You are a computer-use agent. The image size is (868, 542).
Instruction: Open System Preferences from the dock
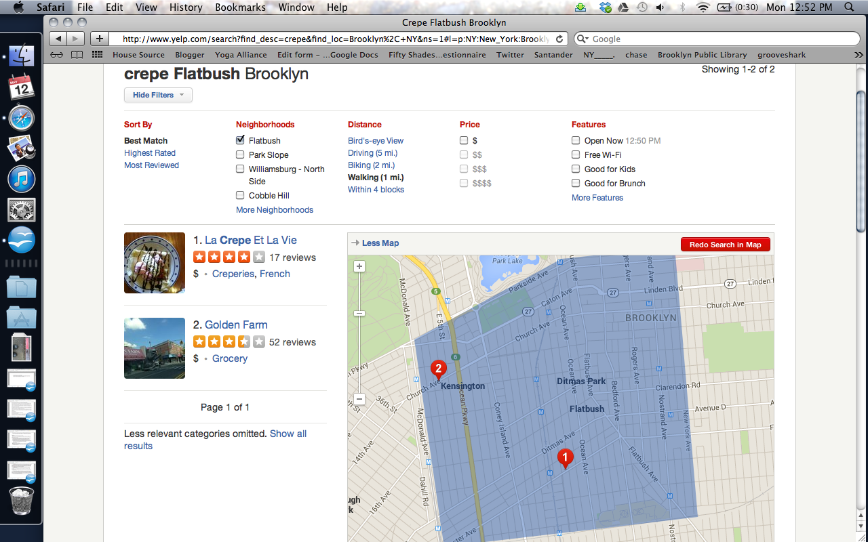[22, 210]
